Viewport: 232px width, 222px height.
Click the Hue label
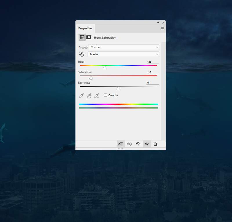tap(81, 62)
